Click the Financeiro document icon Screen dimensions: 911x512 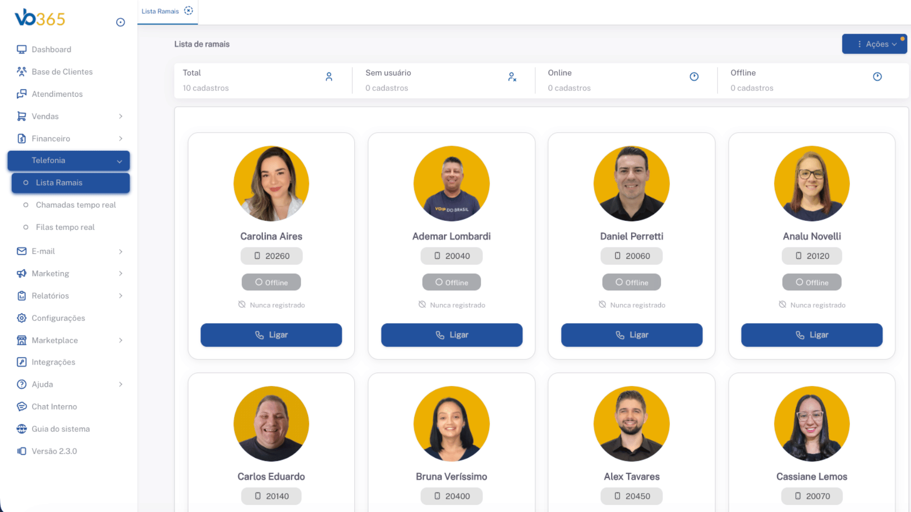point(21,138)
